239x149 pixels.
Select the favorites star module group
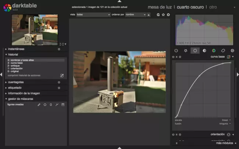pos(186,51)
